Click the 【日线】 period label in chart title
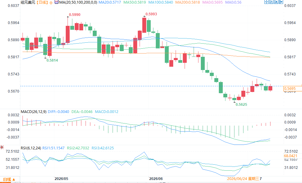302x183 pixels. (x=42, y=2)
